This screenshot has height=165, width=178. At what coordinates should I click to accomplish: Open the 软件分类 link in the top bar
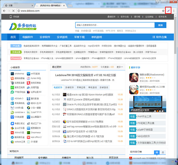125,17
